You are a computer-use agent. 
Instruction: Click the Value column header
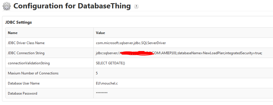point(101,33)
